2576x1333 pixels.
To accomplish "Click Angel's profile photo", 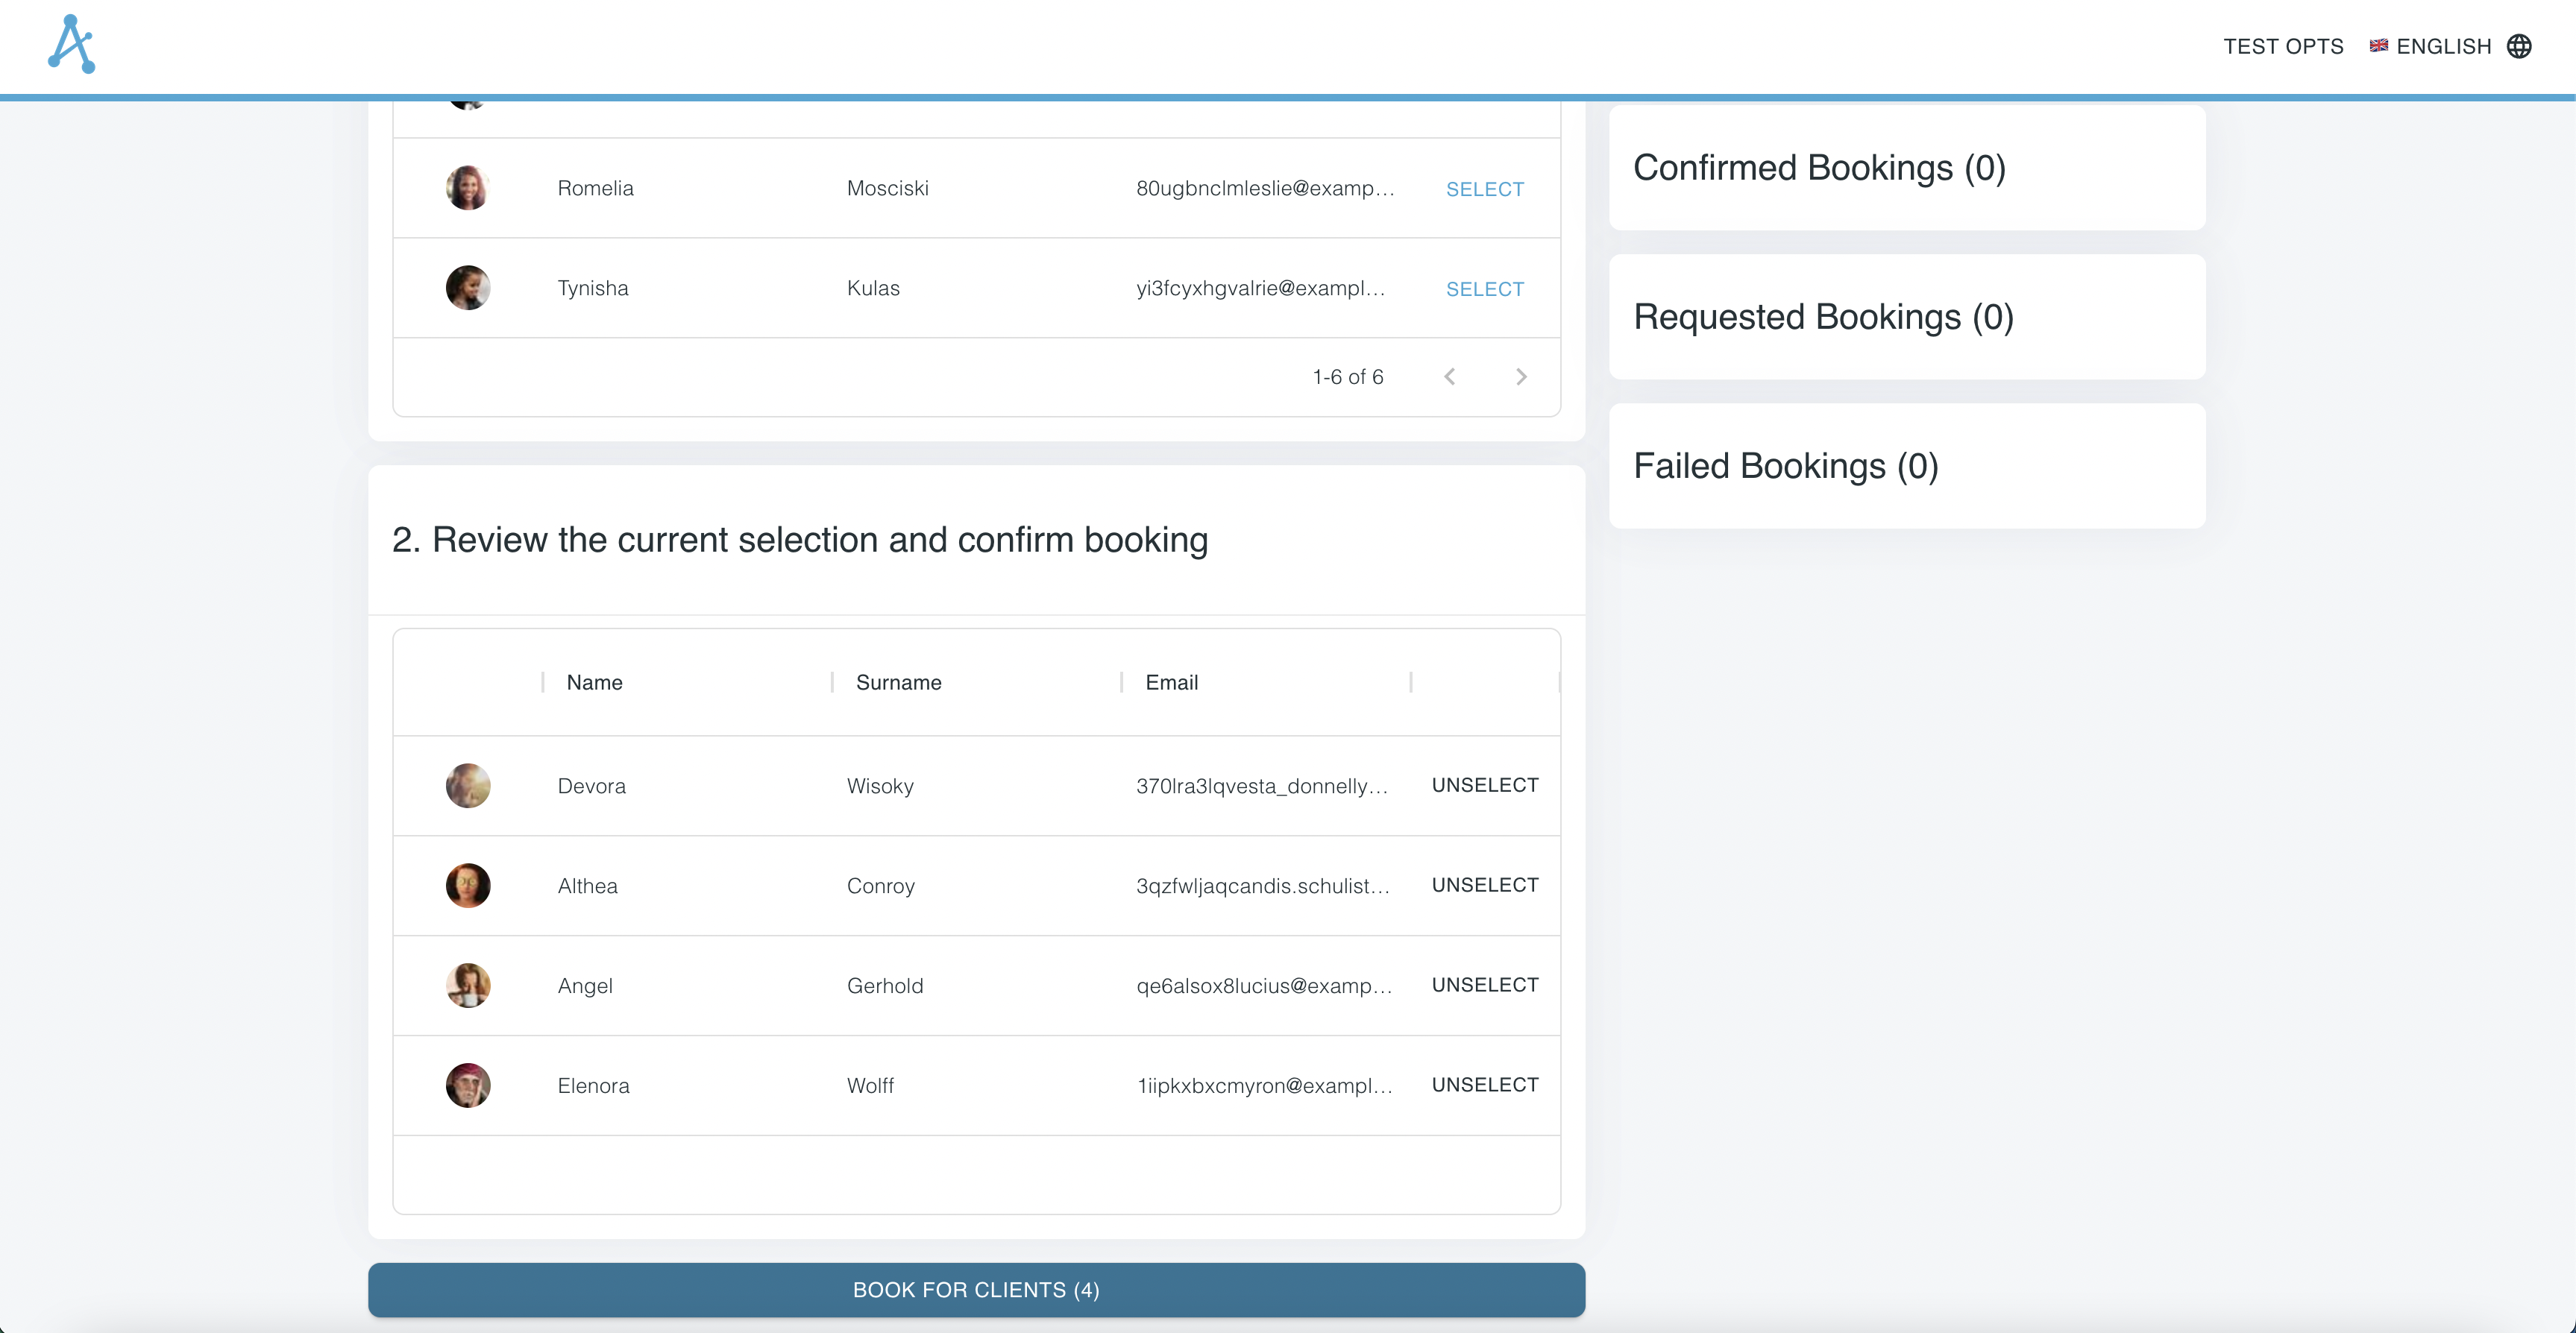I will point(467,985).
